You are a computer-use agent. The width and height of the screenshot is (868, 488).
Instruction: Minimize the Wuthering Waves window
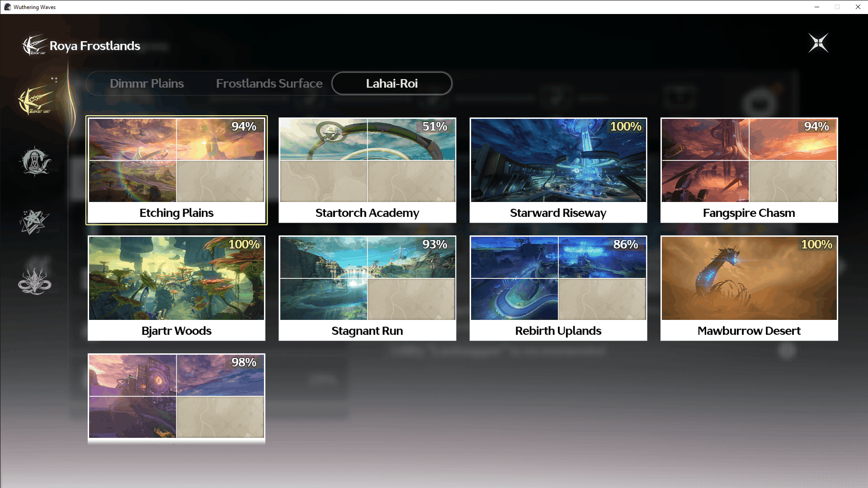(x=817, y=7)
